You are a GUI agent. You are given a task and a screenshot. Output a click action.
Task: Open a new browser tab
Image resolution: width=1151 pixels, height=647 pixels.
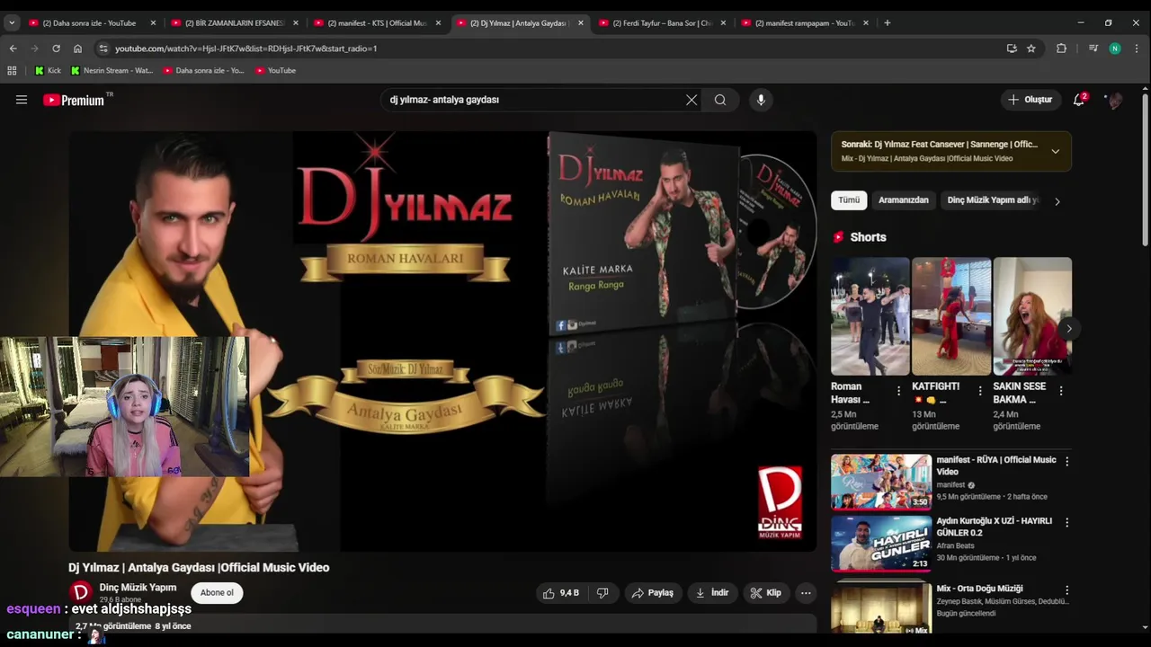pos(888,23)
